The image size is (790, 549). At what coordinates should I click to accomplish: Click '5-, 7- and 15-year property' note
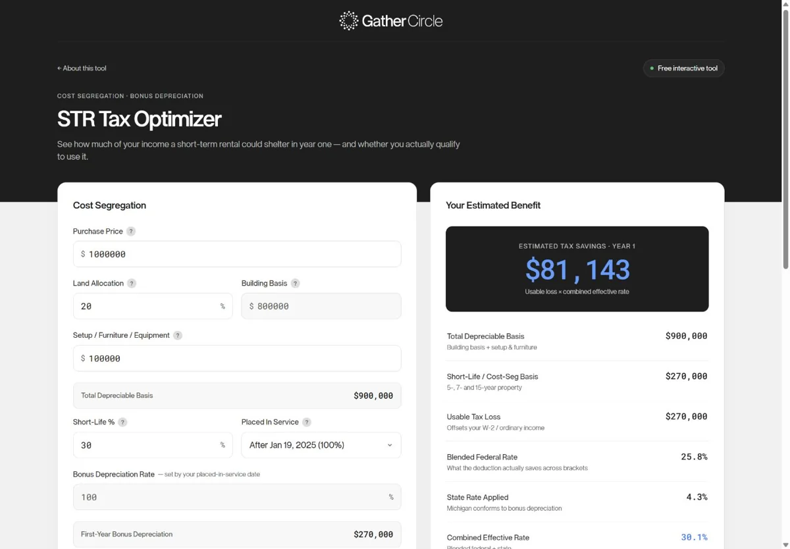[485, 388]
